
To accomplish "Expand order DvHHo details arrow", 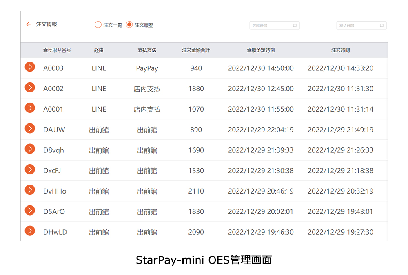I will click(30, 190).
